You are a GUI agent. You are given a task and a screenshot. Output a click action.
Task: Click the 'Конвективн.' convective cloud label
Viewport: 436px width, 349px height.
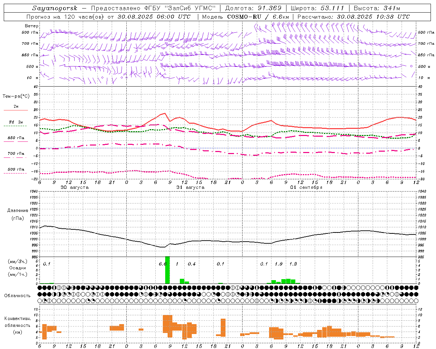tap(17, 319)
